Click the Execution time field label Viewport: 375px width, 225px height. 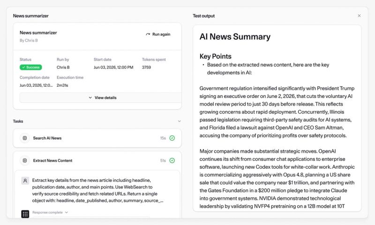(70, 77)
